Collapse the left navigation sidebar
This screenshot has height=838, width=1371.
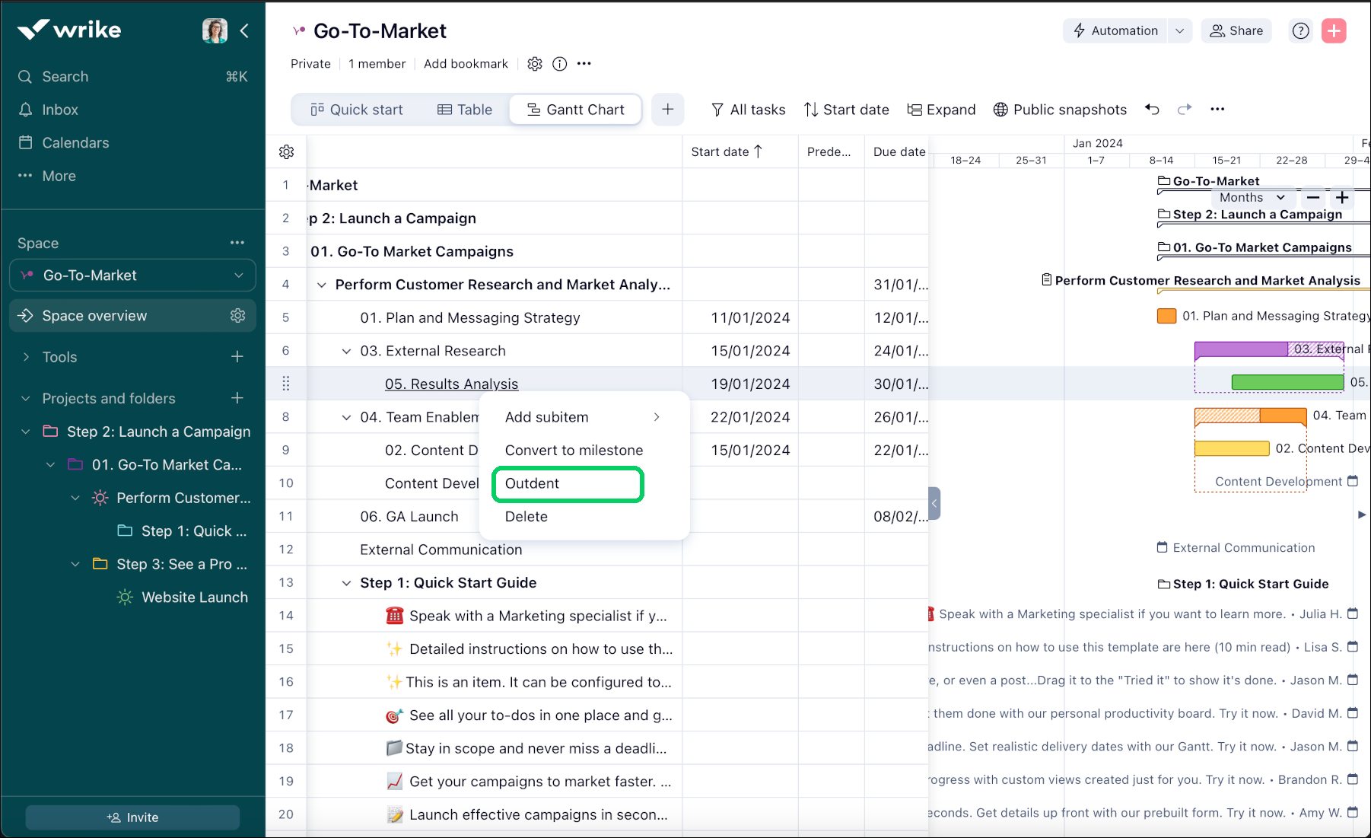pos(244,30)
